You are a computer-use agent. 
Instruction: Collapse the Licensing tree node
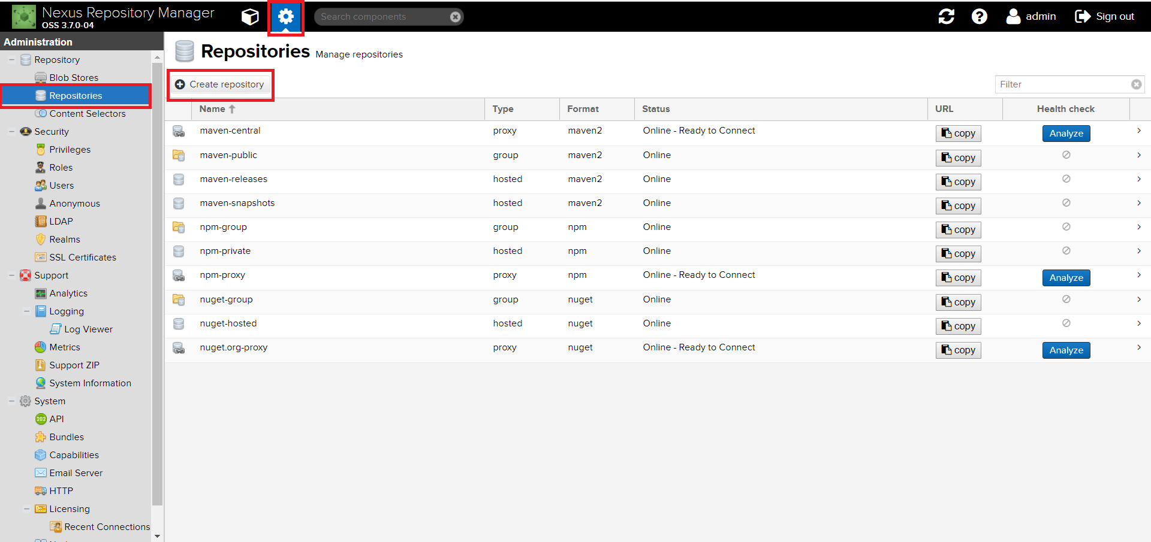[26, 509]
